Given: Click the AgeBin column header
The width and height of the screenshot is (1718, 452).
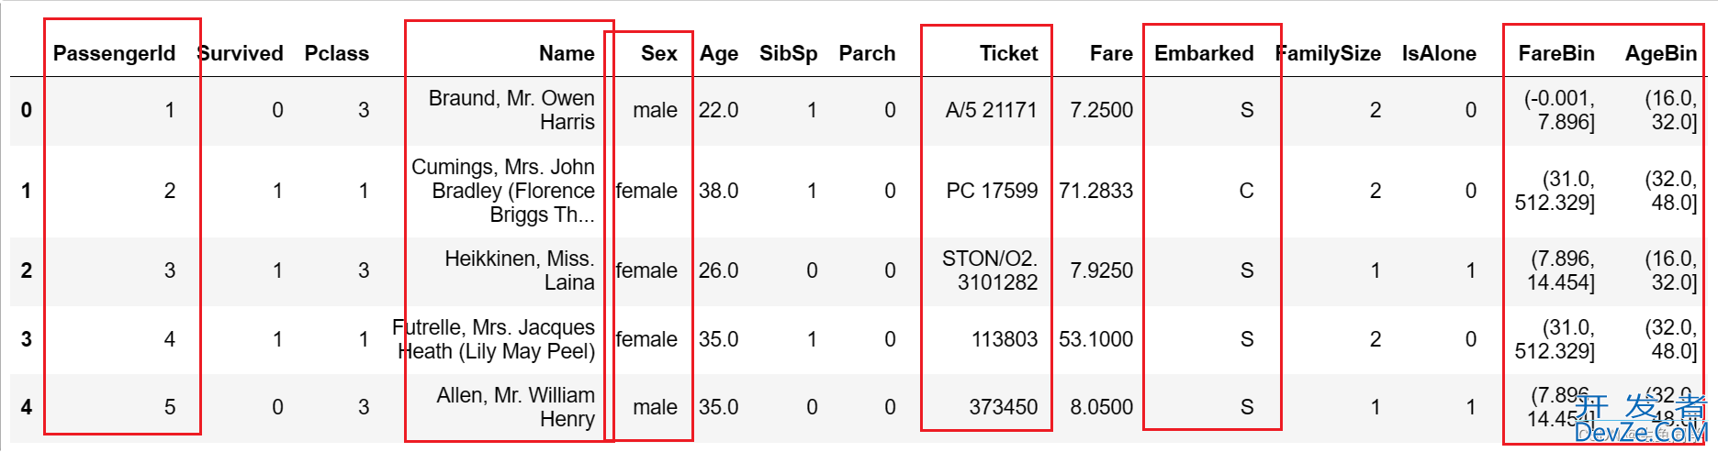Looking at the screenshot, I should coord(1660,53).
